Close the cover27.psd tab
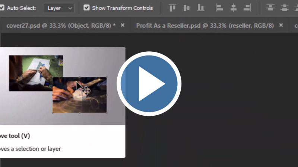Viewport: 298px width, 167px height. coord(123,25)
